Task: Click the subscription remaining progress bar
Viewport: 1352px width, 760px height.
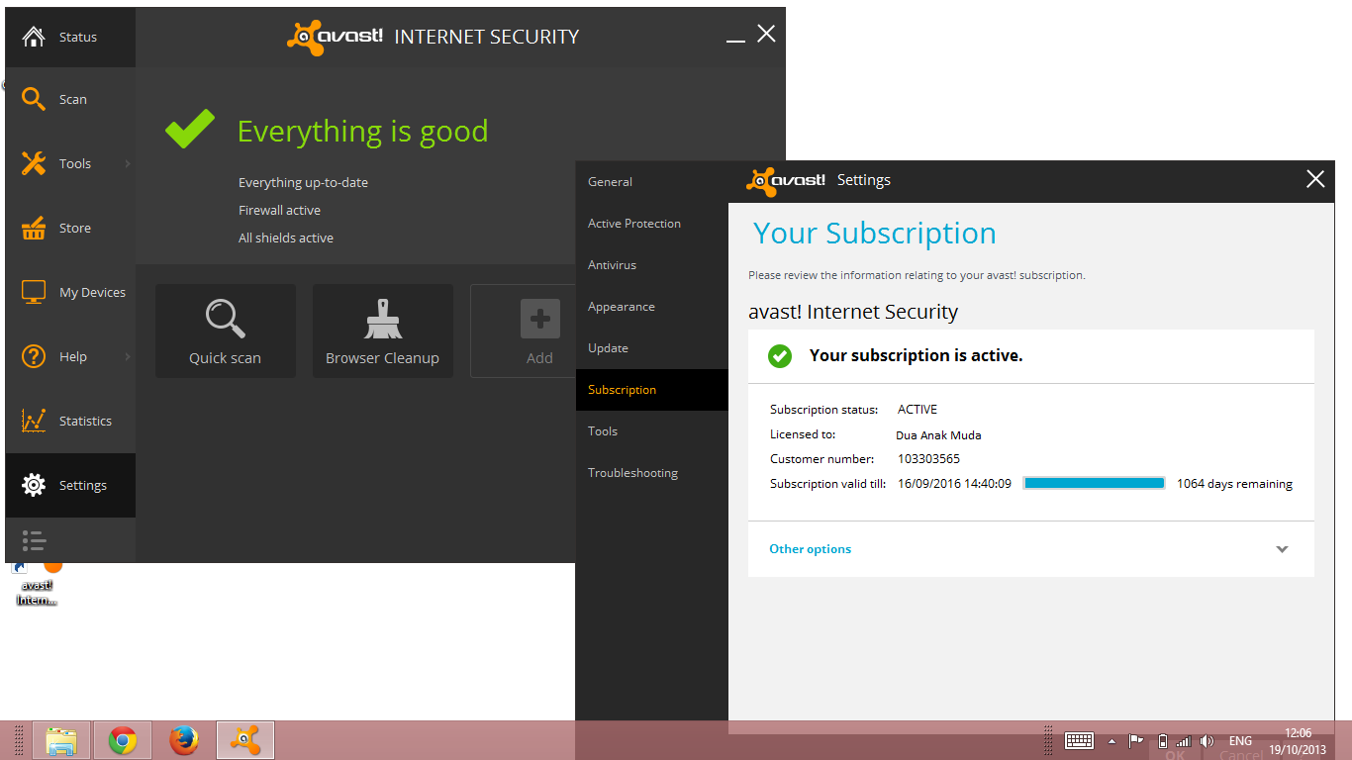Action: pyautogui.click(x=1094, y=483)
